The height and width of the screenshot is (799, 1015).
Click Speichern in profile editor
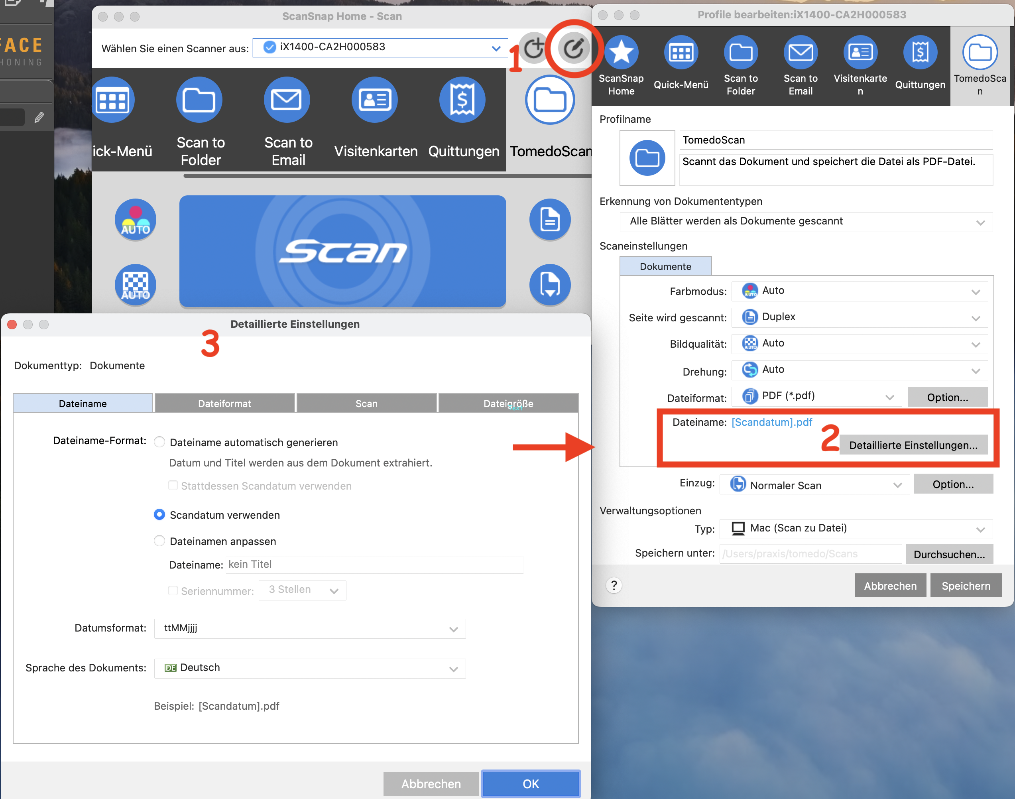tap(966, 586)
